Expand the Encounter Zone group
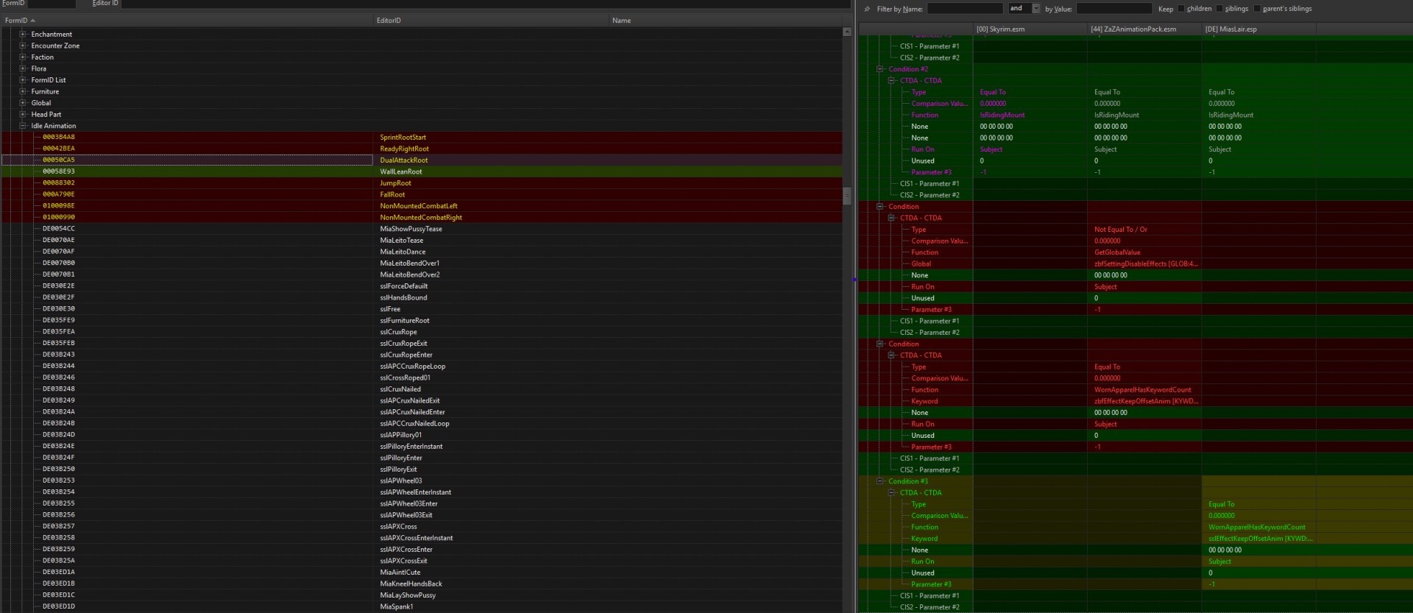 [x=23, y=46]
